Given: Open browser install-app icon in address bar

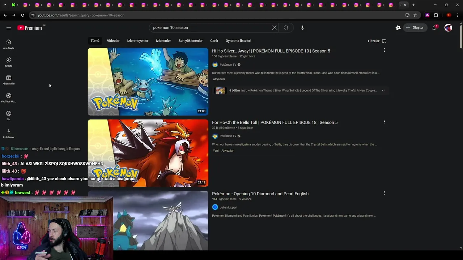Looking at the screenshot, I should 407,15.
